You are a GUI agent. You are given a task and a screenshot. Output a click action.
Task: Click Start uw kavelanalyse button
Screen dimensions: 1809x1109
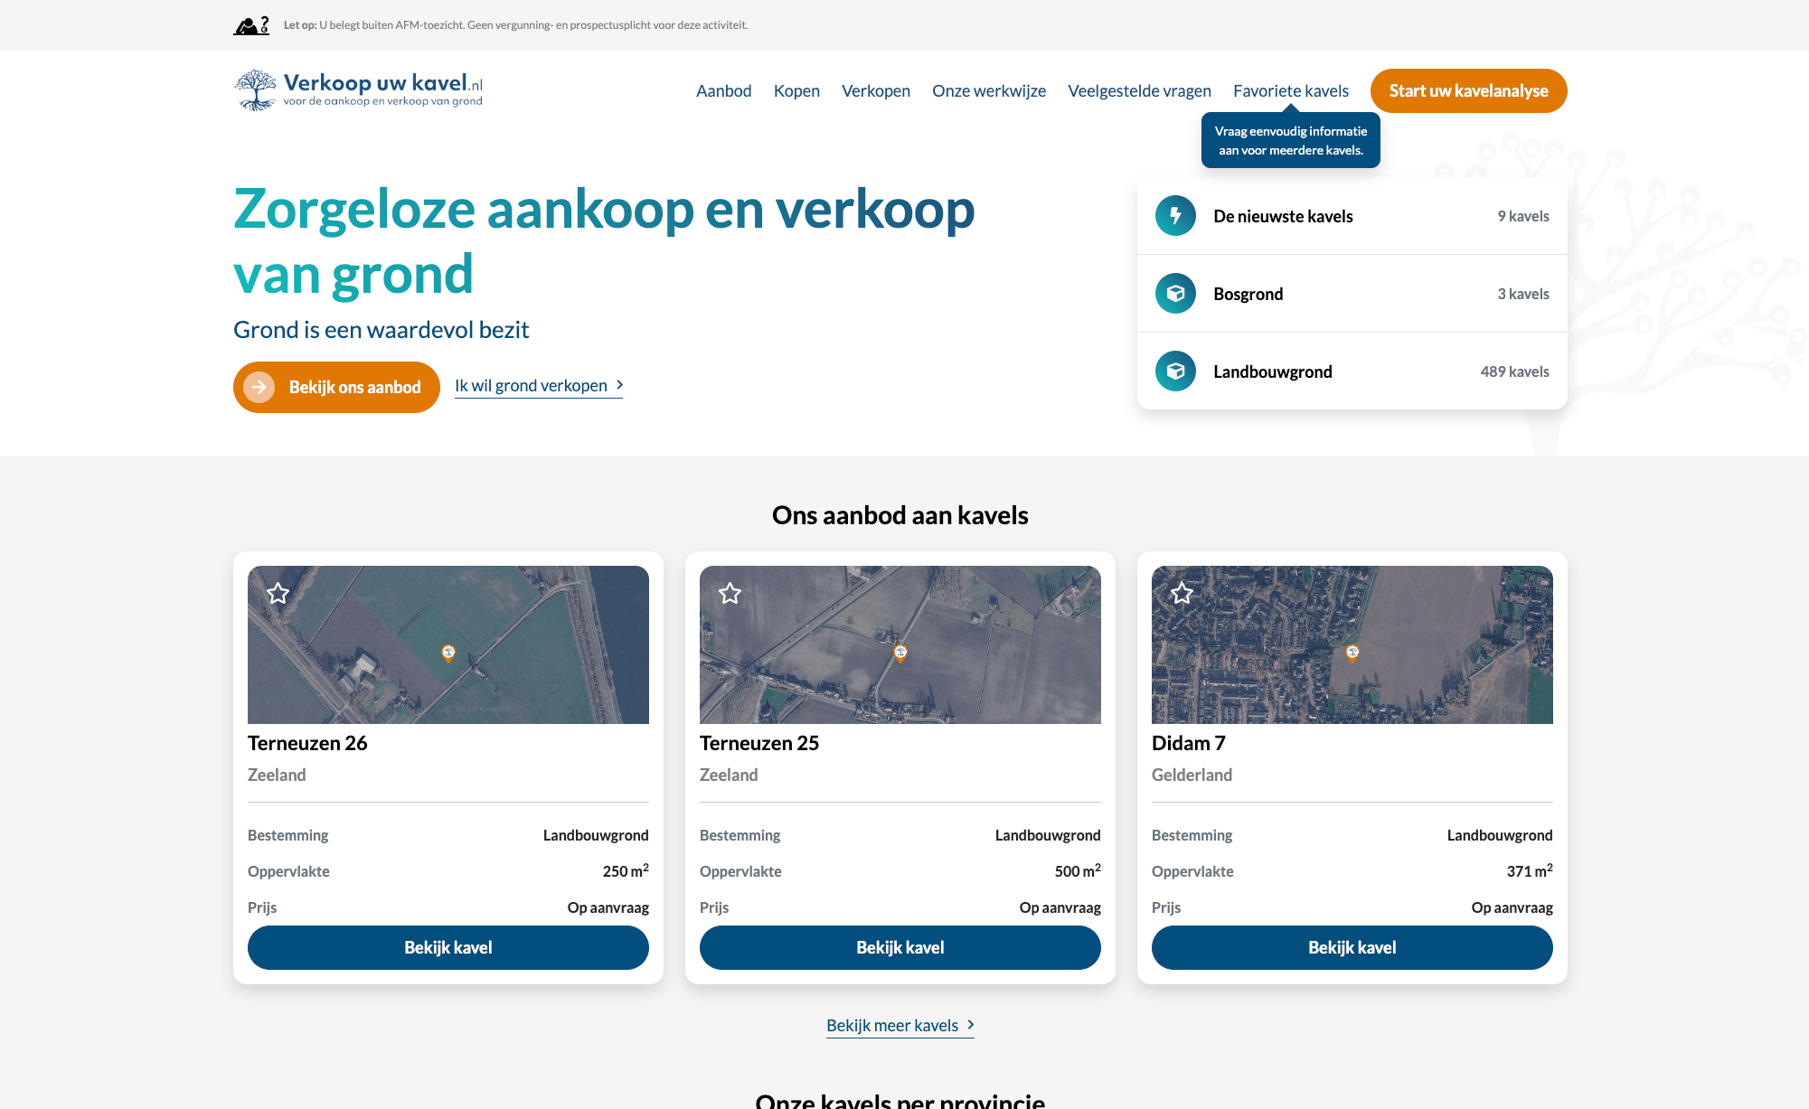click(x=1469, y=90)
